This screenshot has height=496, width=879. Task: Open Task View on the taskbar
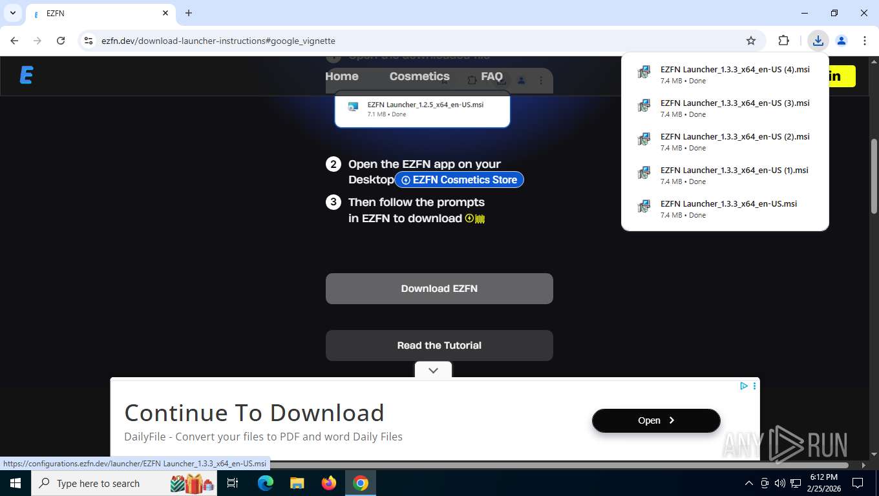233,483
